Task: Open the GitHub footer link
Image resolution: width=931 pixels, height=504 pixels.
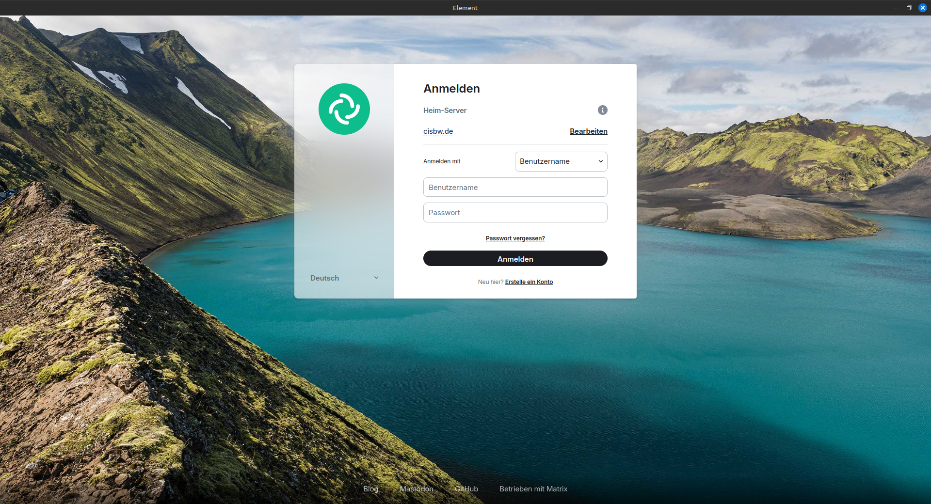Action: click(466, 489)
